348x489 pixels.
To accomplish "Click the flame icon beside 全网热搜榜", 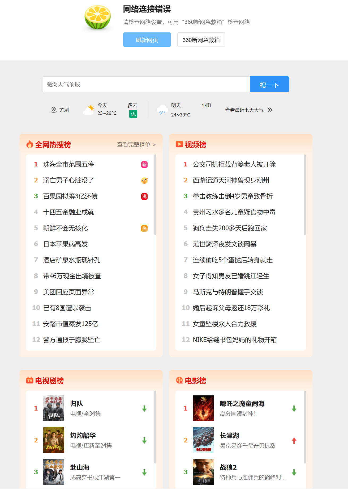I will point(30,144).
